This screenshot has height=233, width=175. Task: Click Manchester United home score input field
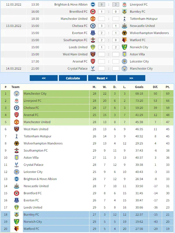coord(102,19)
